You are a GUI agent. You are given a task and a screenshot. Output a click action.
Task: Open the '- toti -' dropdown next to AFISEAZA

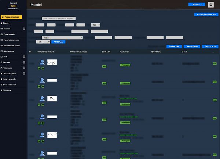[x=43, y=42]
